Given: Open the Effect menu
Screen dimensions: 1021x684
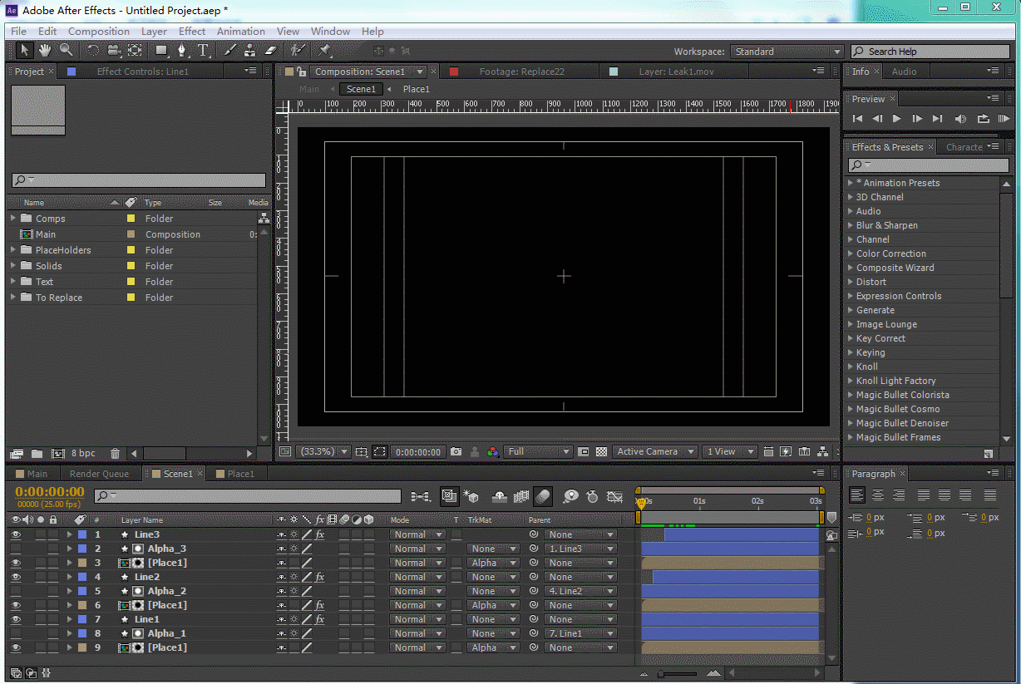Looking at the screenshot, I should tap(192, 32).
